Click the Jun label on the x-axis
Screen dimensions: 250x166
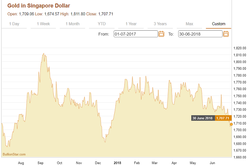pos(212,163)
